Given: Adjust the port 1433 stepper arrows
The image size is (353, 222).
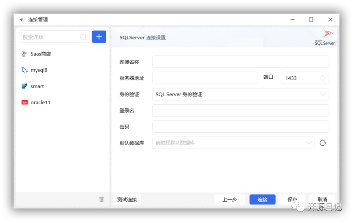Looking at the screenshot, I should (x=323, y=78).
